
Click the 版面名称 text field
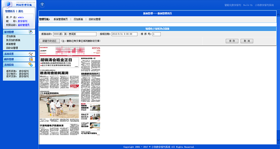pyautogui.click(x=75, y=34)
